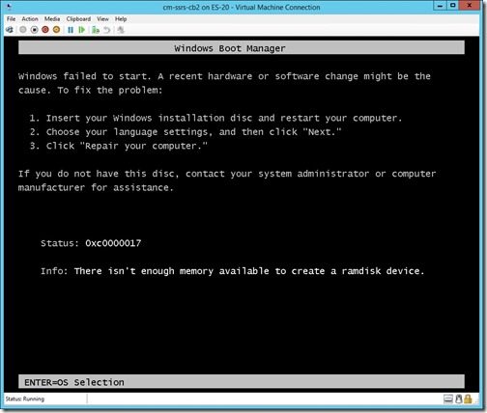Click the Enhanced session toolbar icon
Image resolution: width=487 pixels, height=413 pixels.
click(121, 30)
